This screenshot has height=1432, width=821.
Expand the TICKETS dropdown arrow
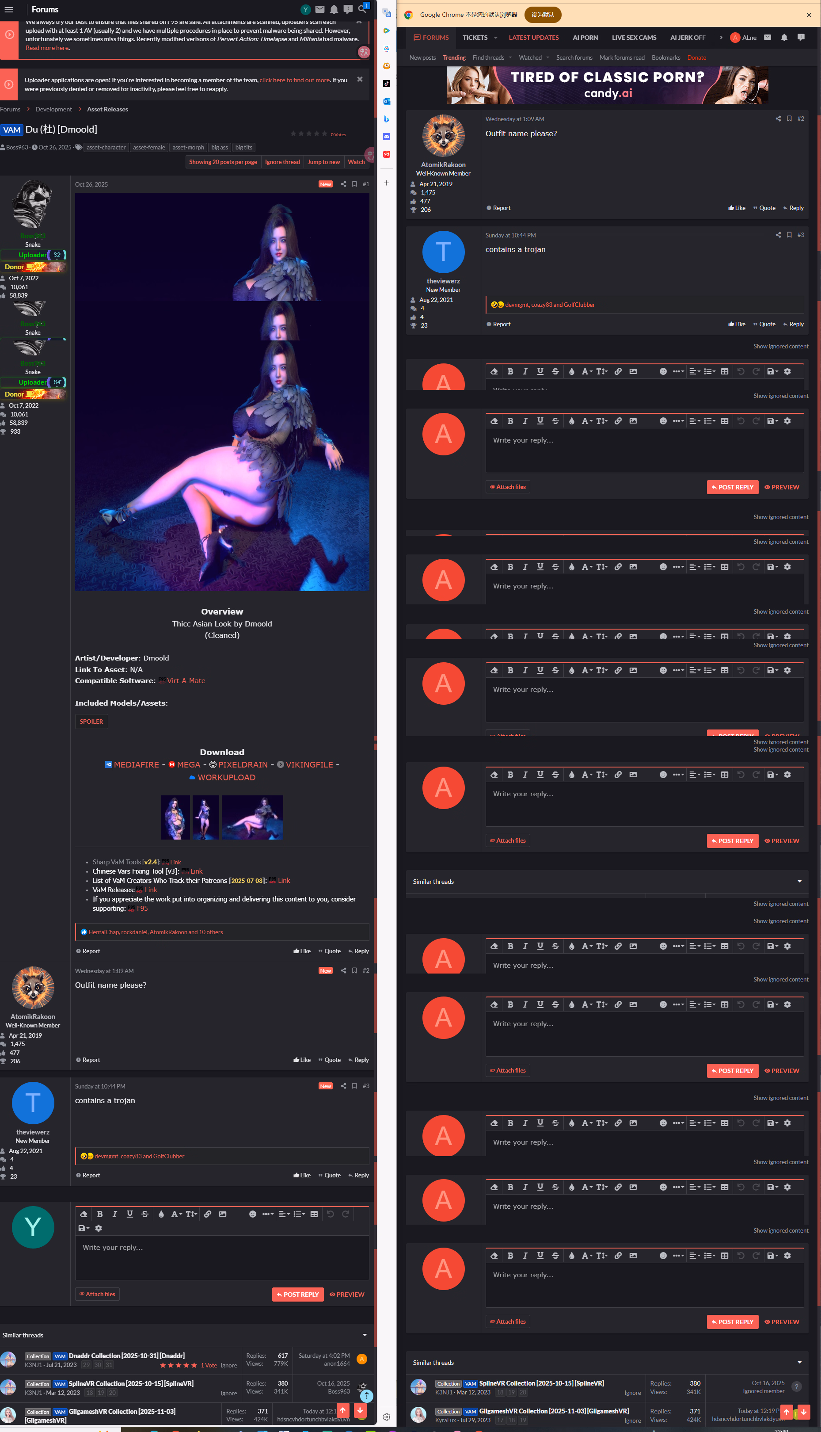(x=496, y=38)
